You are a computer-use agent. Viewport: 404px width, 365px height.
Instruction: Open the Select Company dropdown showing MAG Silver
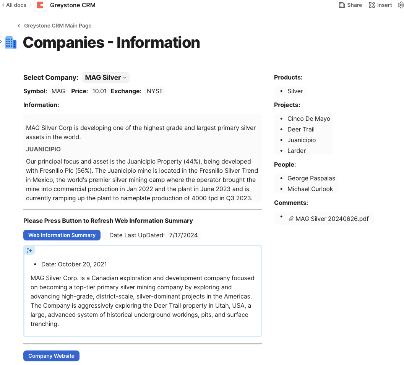point(105,77)
